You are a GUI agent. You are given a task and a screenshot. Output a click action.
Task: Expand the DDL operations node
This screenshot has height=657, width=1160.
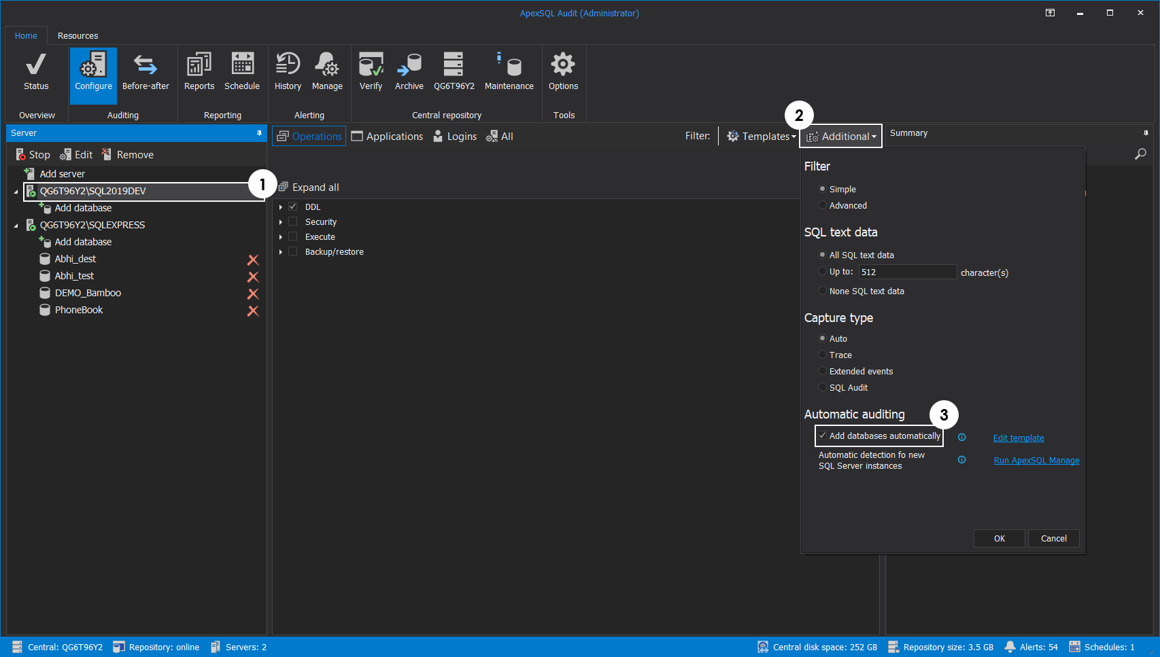pyautogui.click(x=280, y=207)
